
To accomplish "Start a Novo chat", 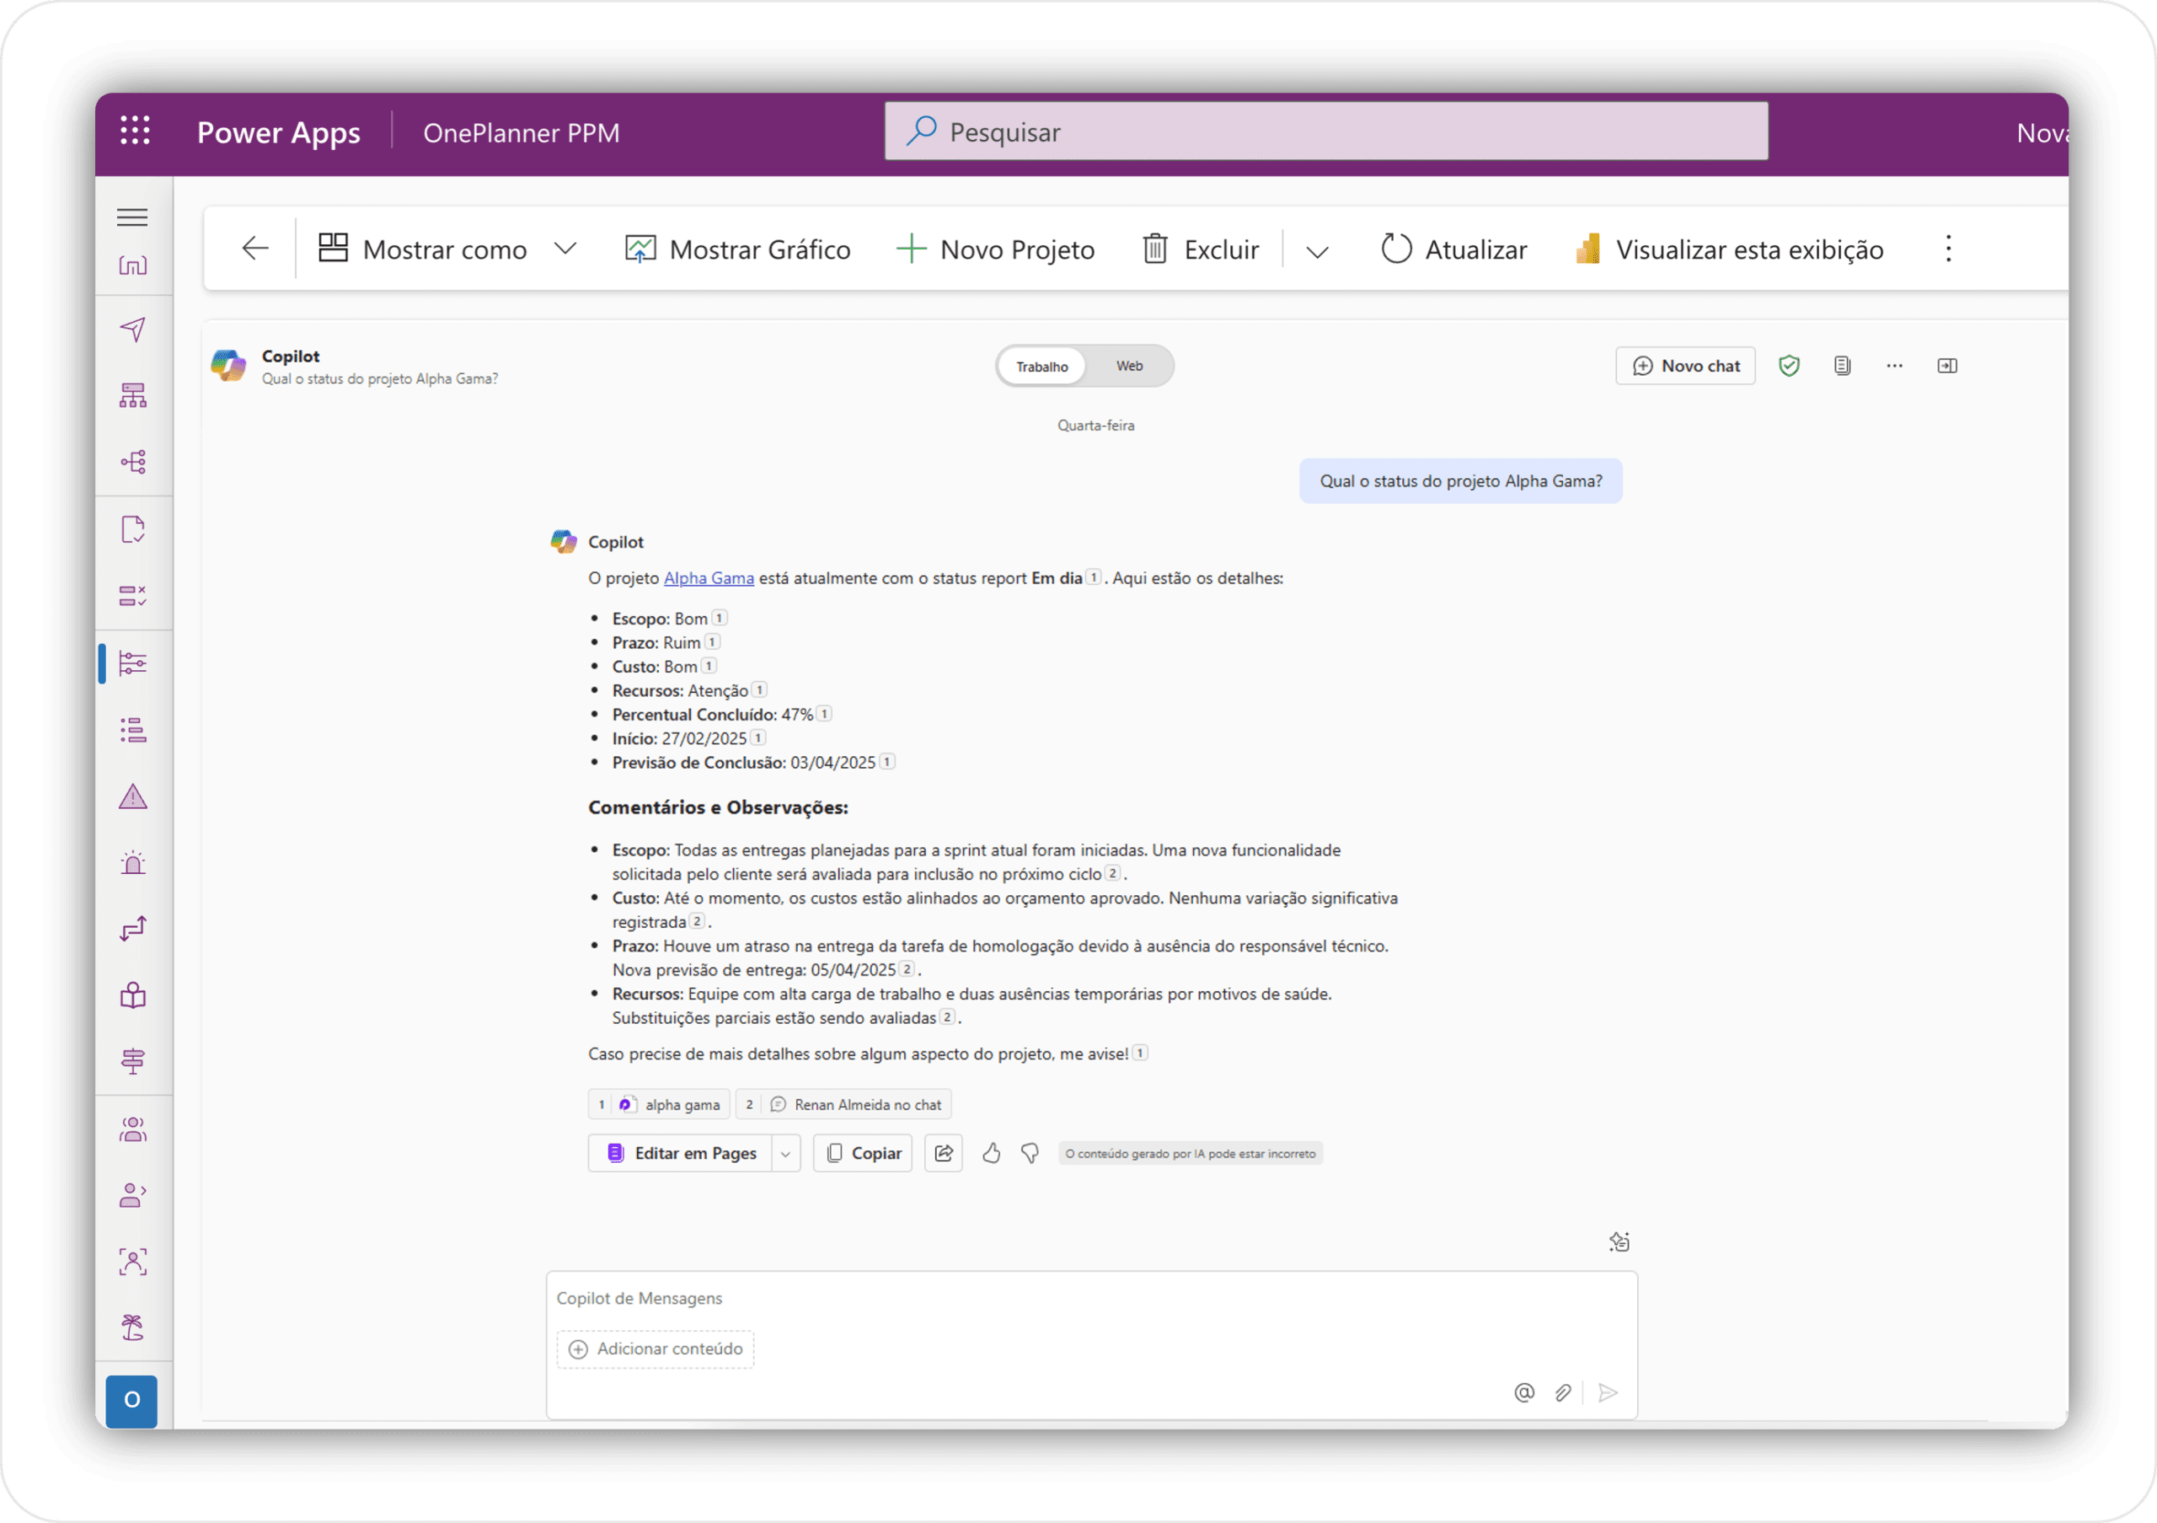I will (x=1685, y=366).
